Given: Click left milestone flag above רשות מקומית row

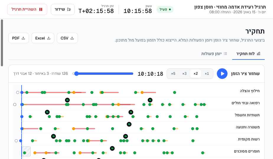Looking at the screenshot, I should click(53, 136).
